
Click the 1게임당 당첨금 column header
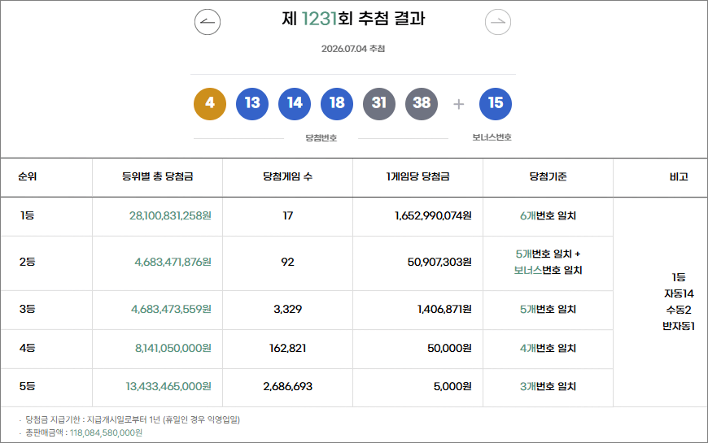coord(417,176)
